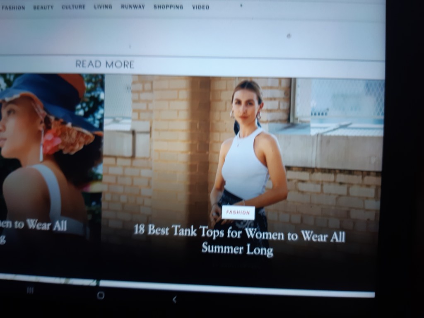Click the READ MORE link

105,64
